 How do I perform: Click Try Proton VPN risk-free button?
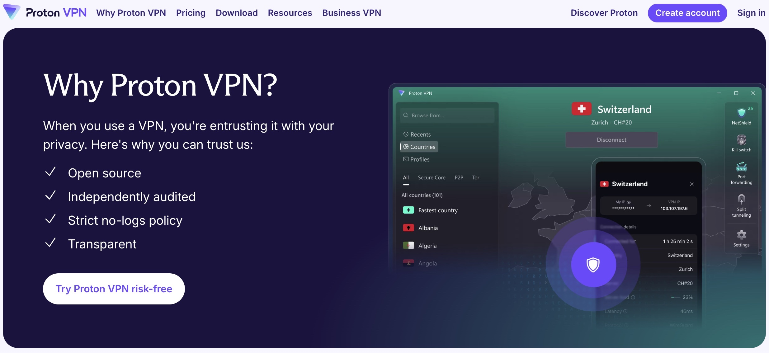tap(114, 289)
